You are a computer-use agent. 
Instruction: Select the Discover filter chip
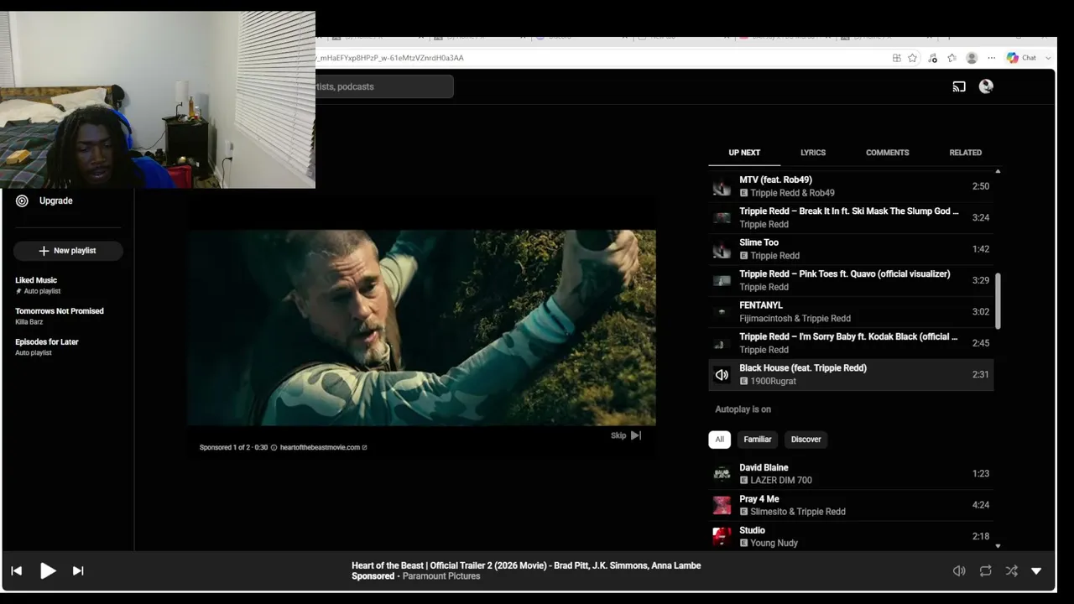click(x=806, y=440)
